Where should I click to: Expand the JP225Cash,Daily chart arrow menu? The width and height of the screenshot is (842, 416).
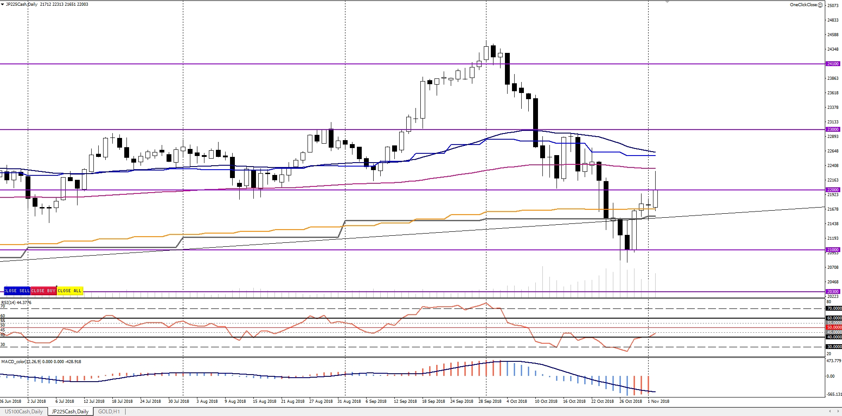pos(3,4)
